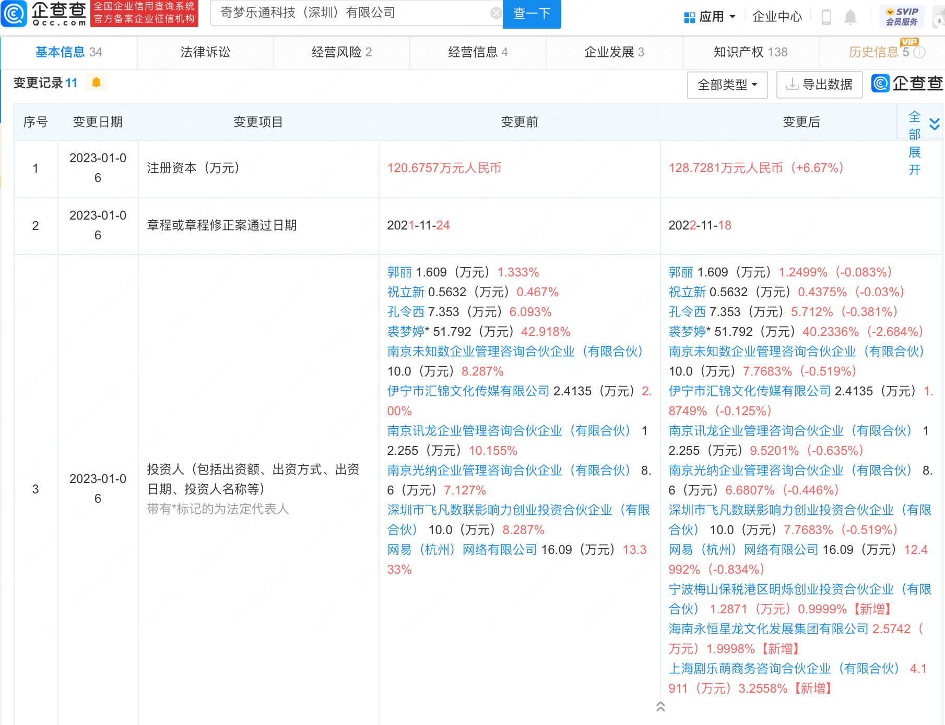Open notifications via the bell icon top-right
Viewport: 945px width, 725px height.
851,17
